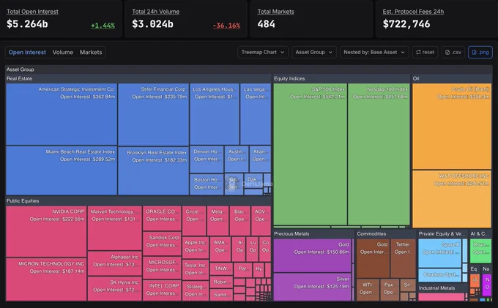Select the Cerebras Systems tile
This screenshot has width=498, height=308.
pos(440,275)
